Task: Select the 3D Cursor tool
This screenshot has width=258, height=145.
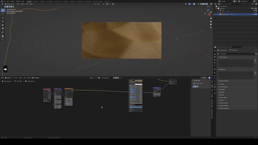Action: point(3,14)
